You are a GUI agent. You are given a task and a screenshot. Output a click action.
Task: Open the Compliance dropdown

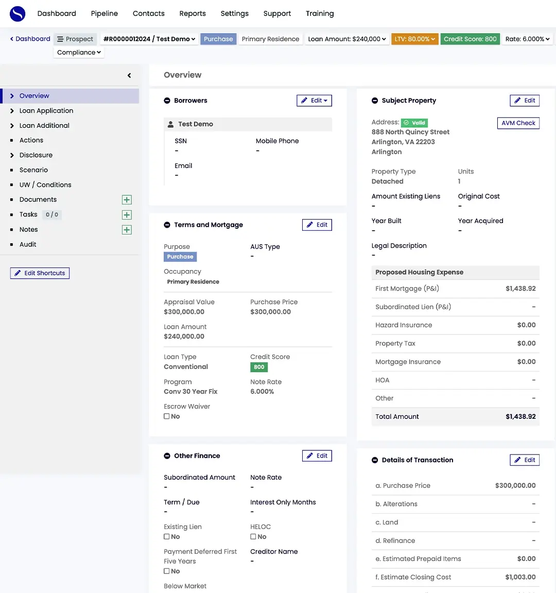[x=79, y=53]
